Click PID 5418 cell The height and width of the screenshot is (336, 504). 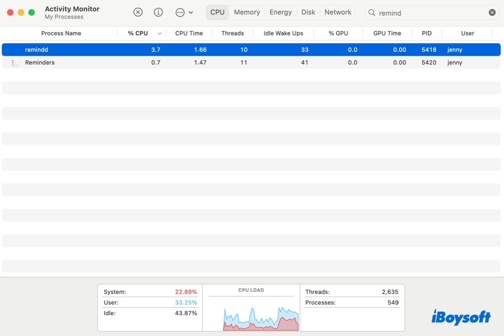pyautogui.click(x=429, y=50)
